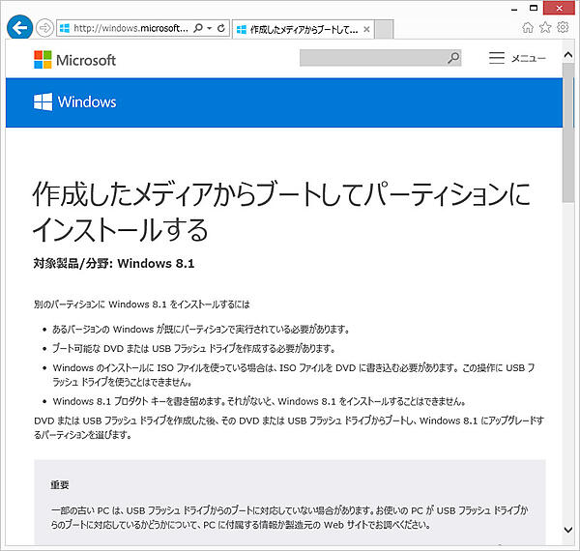This screenshot has height=551, width=580.
Task: Click the bullet about Windows 8.1 プロダクト キー
Action: [259, 401]
